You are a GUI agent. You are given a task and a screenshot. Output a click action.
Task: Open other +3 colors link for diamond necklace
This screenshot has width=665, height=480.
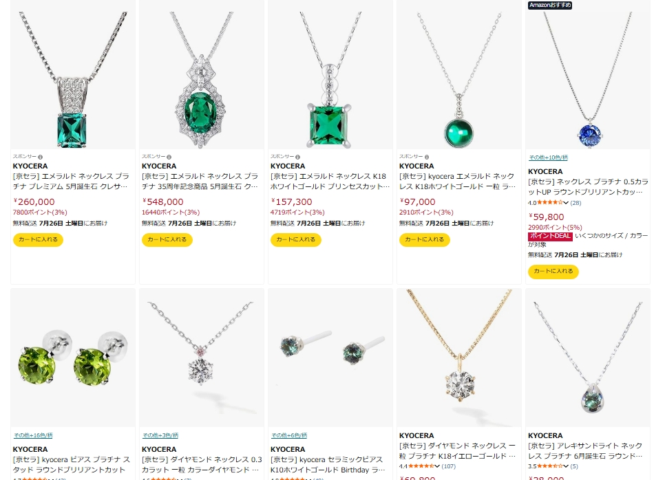[160, 435]
